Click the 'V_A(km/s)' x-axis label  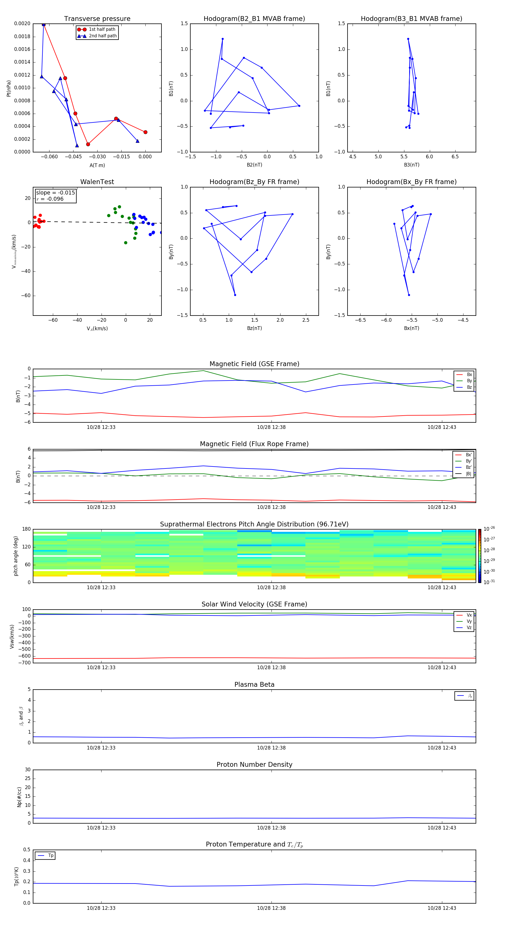[x=97, y=329]
